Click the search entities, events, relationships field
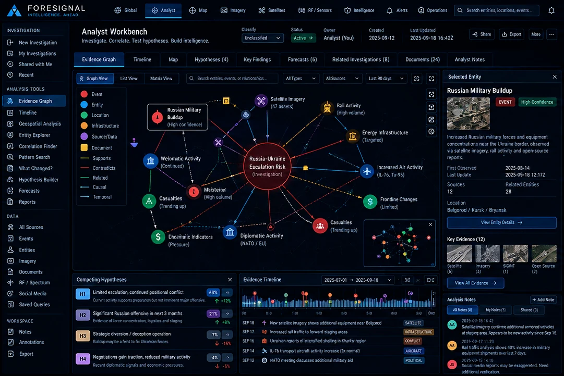This screenshot has width=564, height=376. tap(232, 78)
